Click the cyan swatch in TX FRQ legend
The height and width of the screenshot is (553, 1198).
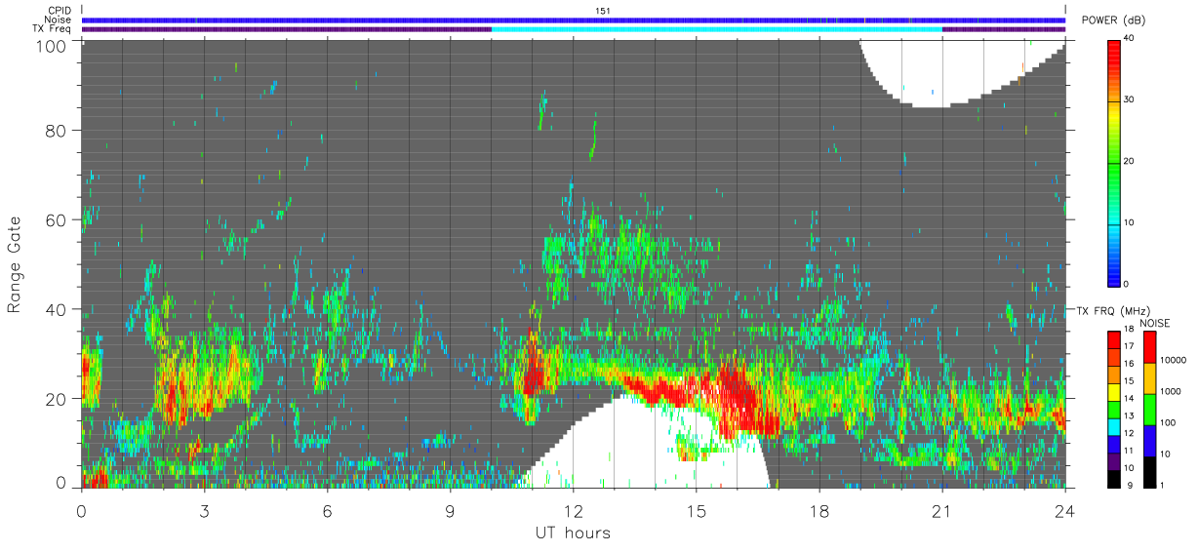pyautogui.click(x=1114, y=427)
